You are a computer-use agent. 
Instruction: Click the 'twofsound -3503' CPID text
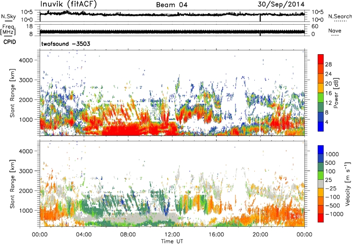pos(66,44)
